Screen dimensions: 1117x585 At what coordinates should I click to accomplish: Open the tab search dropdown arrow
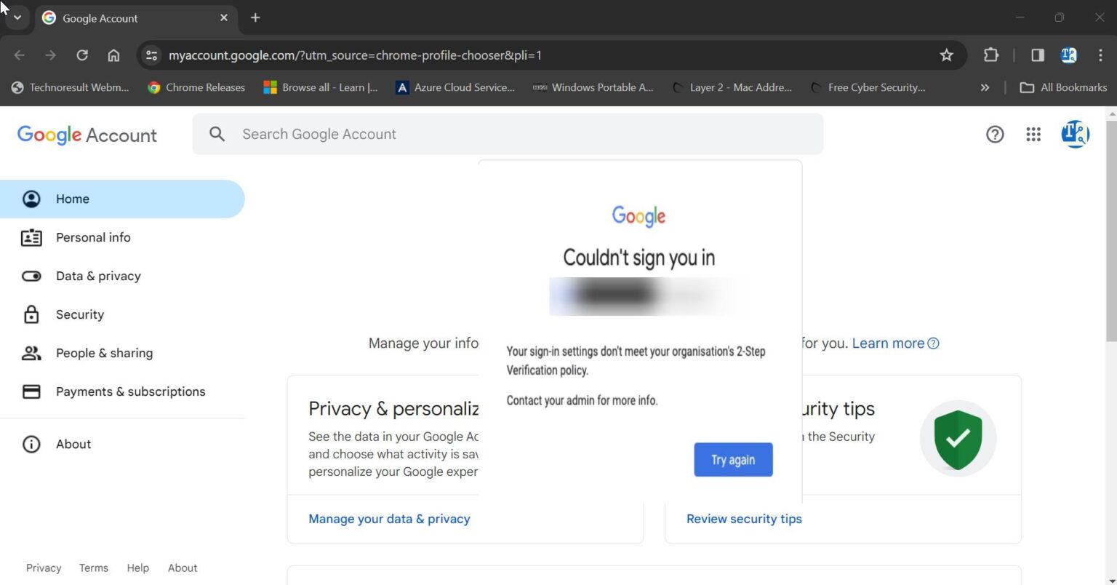(x=17, y=17)
